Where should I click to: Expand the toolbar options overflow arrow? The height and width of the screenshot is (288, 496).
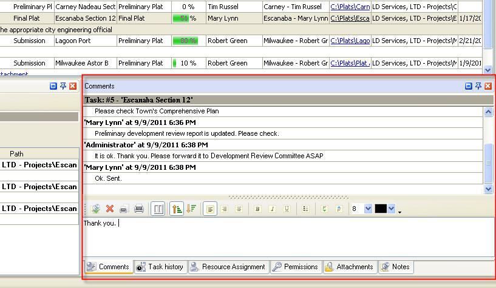coord(400,212)
